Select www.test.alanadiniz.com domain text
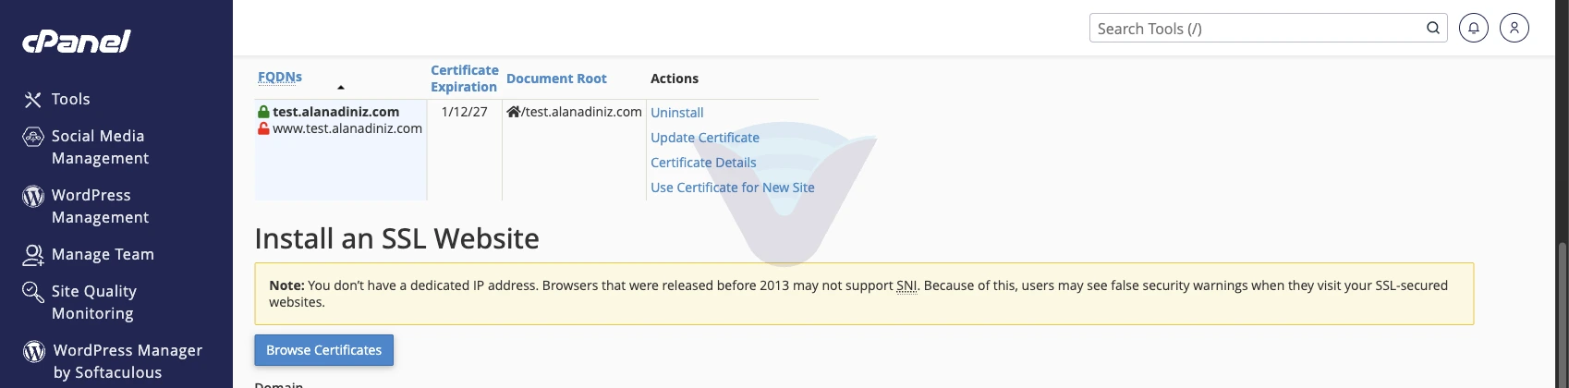The image size is (1569, 388). [x=347, y=128]
